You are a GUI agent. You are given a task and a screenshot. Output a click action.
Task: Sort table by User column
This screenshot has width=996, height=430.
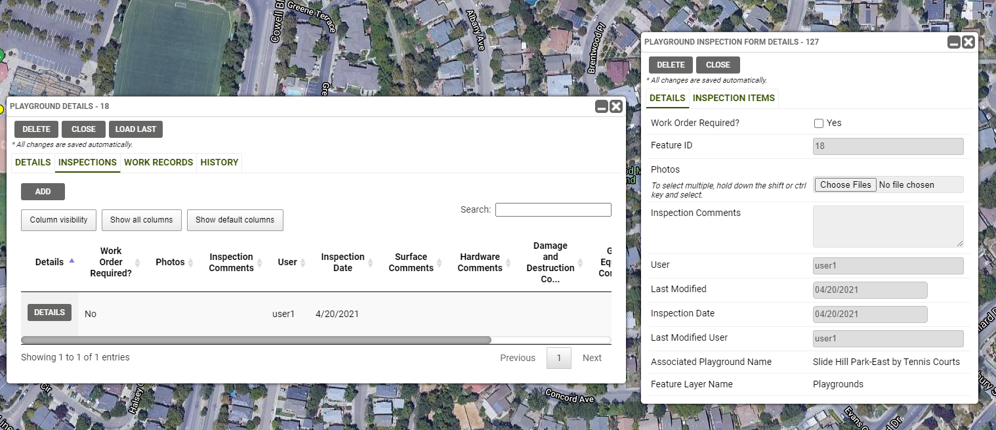[x=286, y=261]
